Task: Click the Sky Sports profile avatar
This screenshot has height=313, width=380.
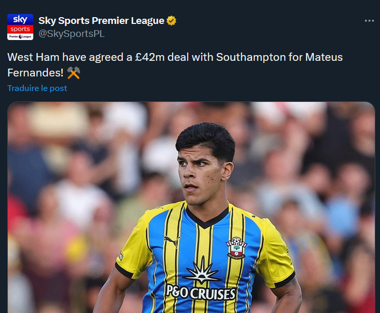Action: click(x=20, y=27)
